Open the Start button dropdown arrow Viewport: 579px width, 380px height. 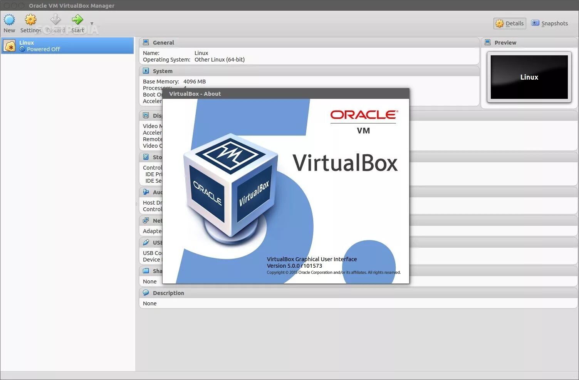[92, 23]
